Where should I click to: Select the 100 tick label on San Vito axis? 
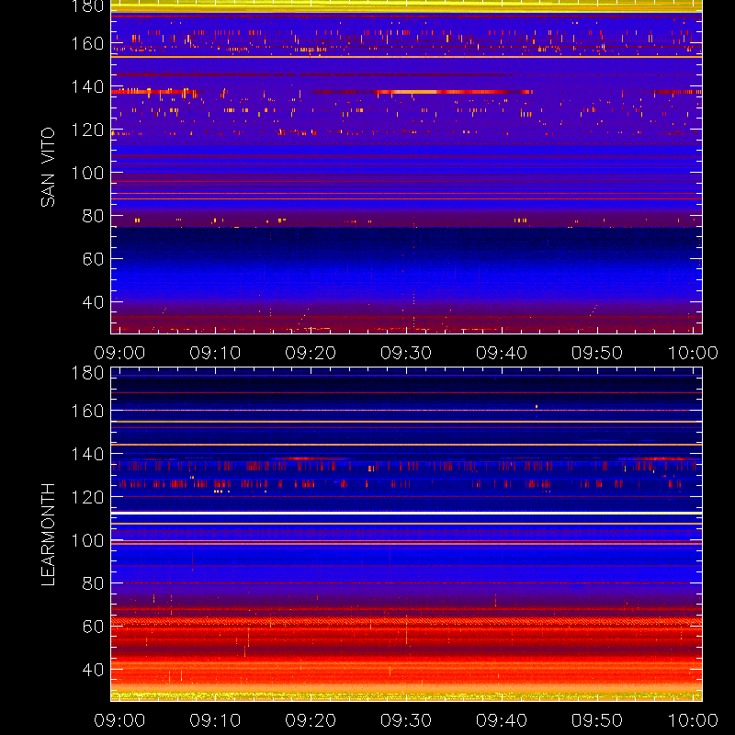(x=87, y=173)
